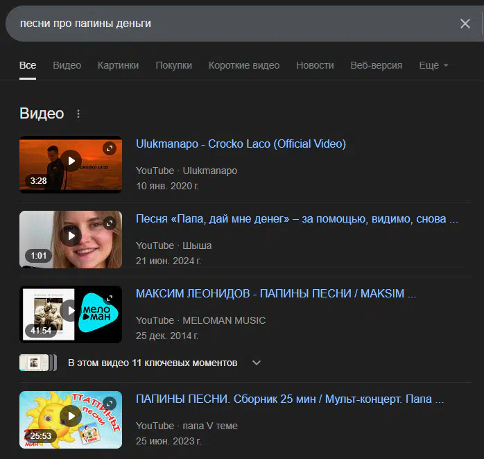This screenshot has height=459, width=484.
Task: Click the 1:01 duration badge
Action: (x=38, y=256)
